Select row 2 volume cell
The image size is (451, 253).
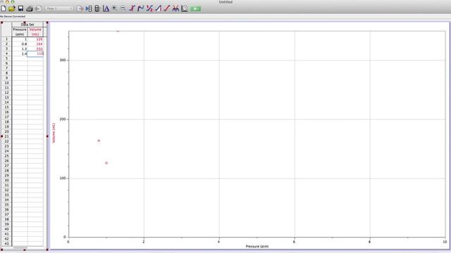point(35,44)
